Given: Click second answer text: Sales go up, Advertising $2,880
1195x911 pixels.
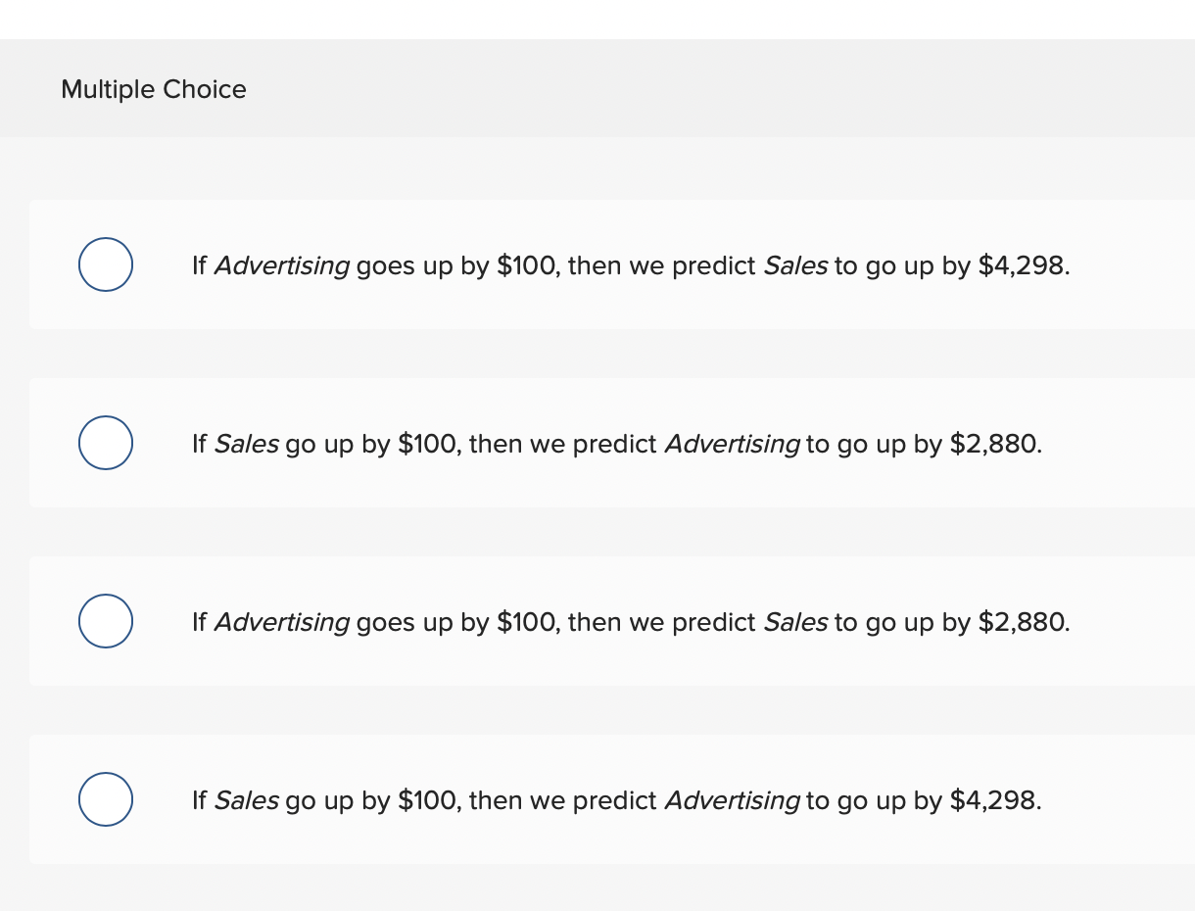Looking at the screenshot, I should pos(617,445).
